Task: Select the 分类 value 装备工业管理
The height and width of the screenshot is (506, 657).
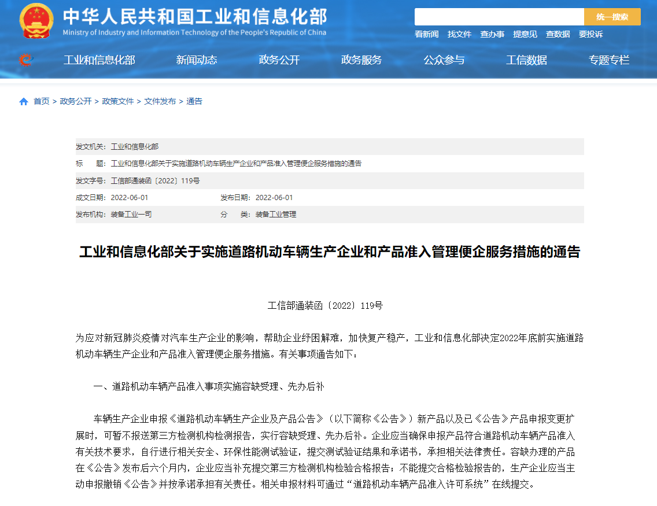Action: coord(276,215)
